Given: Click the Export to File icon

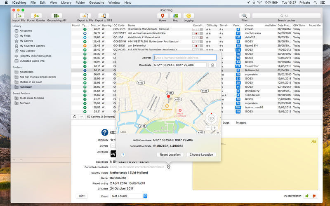Looking at the screenshot, I should click(85, 16).
